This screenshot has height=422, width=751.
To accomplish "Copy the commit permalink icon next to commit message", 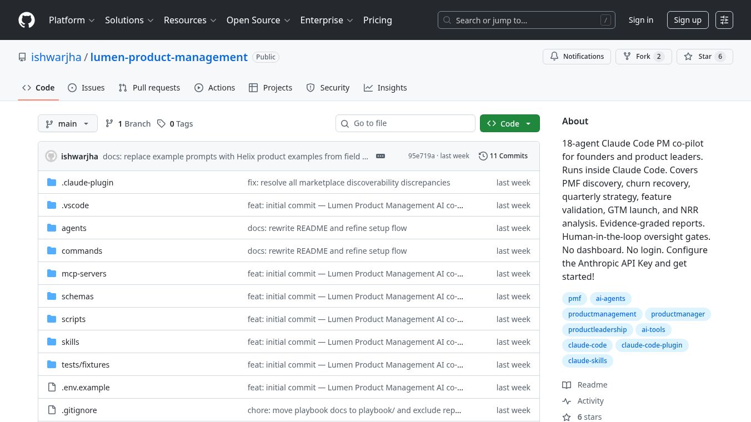I will (380, 156).
